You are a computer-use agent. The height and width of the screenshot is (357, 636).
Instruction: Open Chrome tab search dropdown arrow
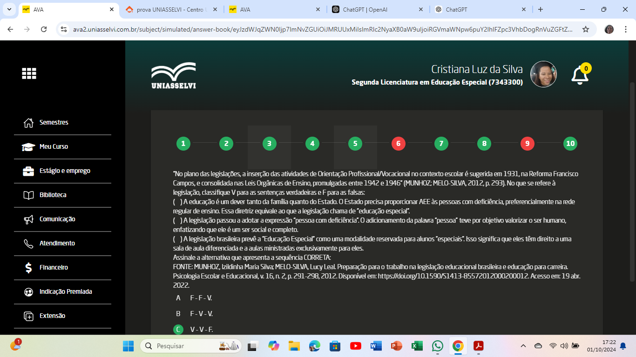click(10, 9)
